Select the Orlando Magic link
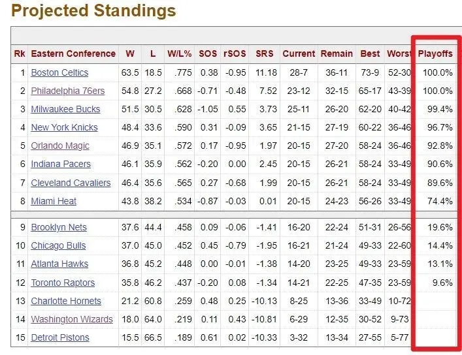The height and width of the screenshot is (355, 462). click(x=60, y=146)
